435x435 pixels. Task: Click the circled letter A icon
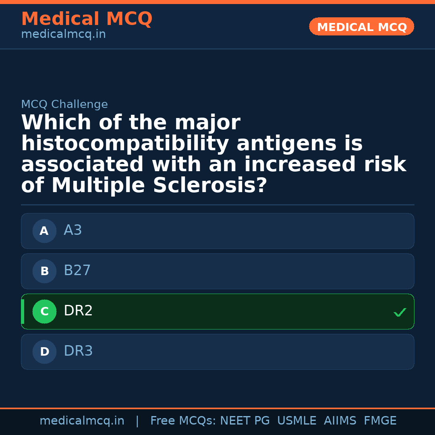(44, 231)
